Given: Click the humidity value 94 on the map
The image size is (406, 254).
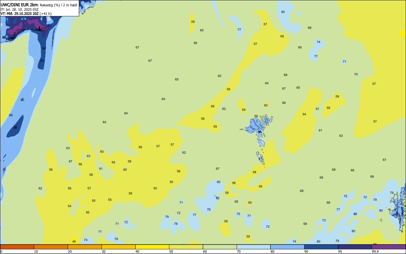Looking at the screenshot, I should pyautogui.click(x=44, y=48).
